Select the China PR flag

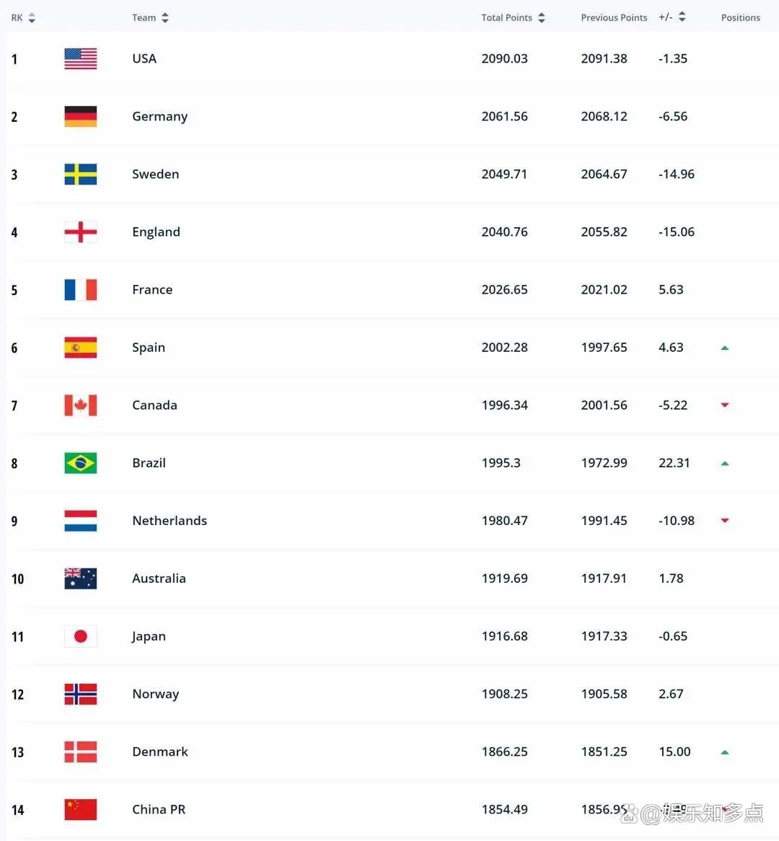pyautogui.click(x=81, y=809)
